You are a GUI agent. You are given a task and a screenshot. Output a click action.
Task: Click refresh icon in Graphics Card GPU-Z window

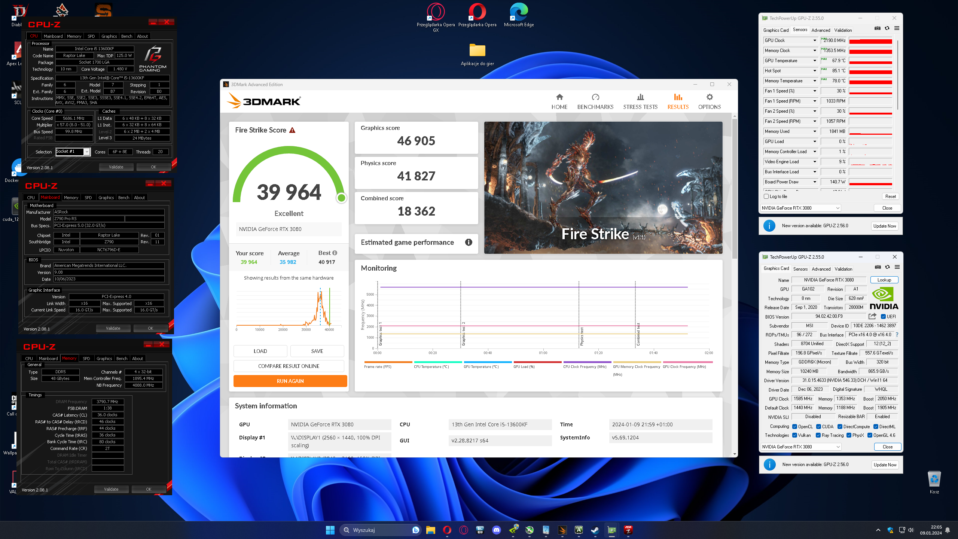(887, 267)
